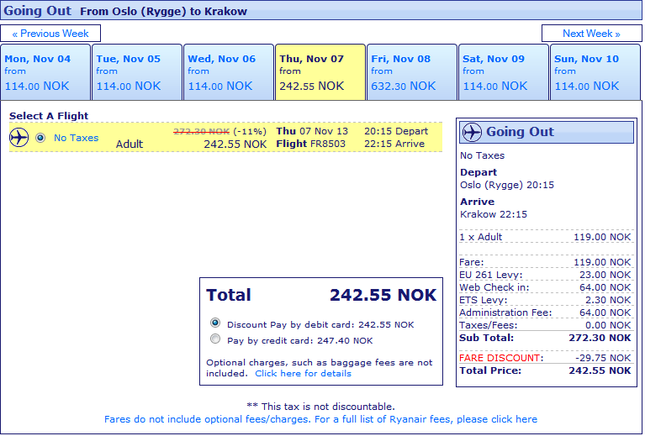This screenshot has width=645, height=436.
Task: Click the airplane icon in Going Out summary
Action: point(472,132)
